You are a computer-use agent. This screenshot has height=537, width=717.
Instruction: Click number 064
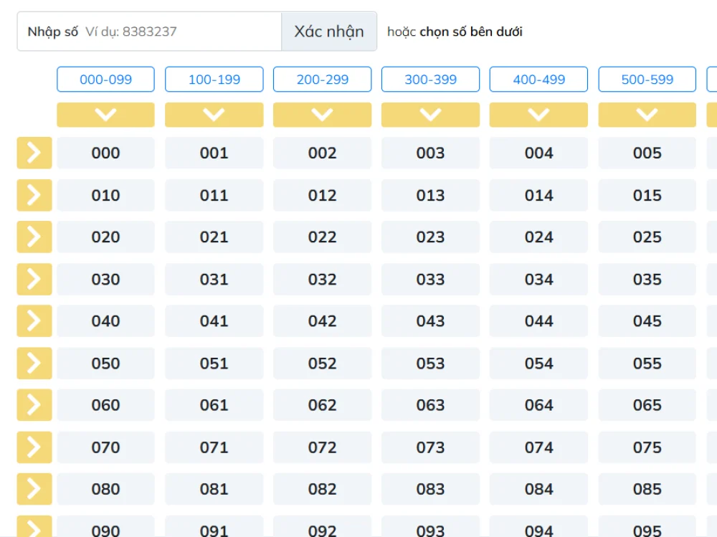point(538,405)
